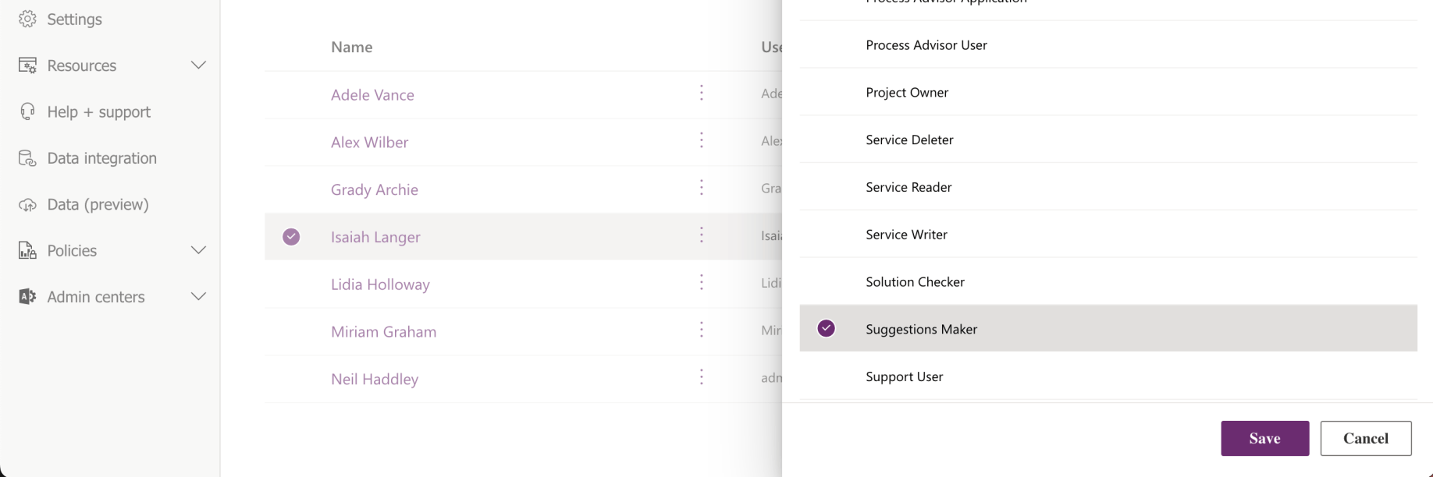Expand the Resources section chevron
The image size is (1433, 477).
(x=198, y=65)
